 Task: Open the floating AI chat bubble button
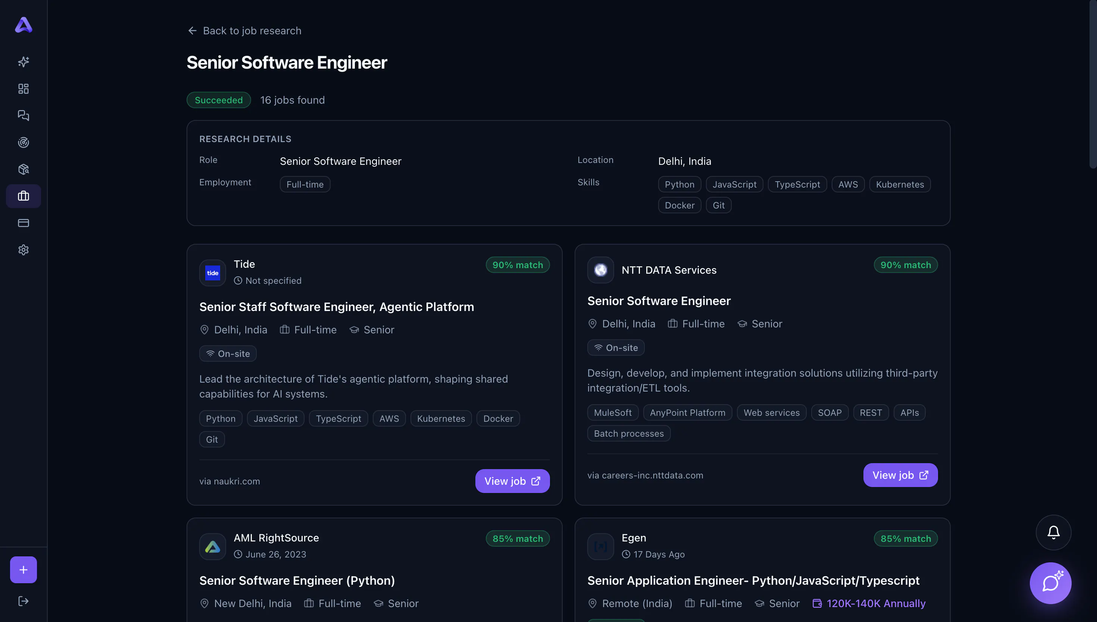coord(1050,583)
